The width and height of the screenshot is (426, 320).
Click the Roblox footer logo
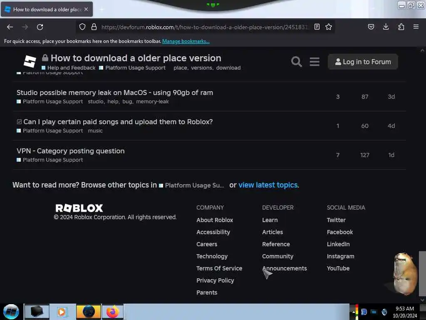tap(79, 208)
